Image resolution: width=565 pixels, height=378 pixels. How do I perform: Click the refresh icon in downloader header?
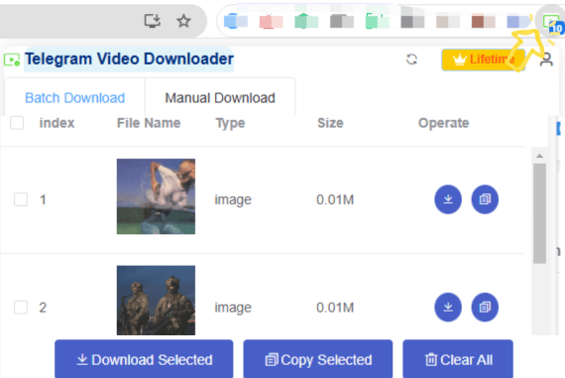411,60
